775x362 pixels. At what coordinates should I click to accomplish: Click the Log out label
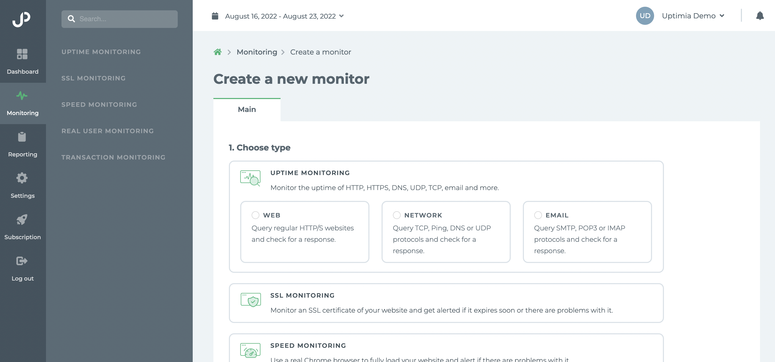point(22,278)
